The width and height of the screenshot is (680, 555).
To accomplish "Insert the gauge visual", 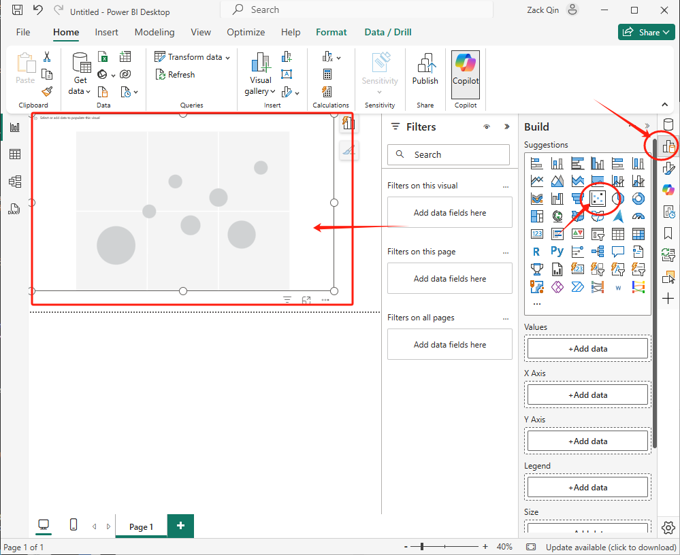I will [x=638, y=216].
